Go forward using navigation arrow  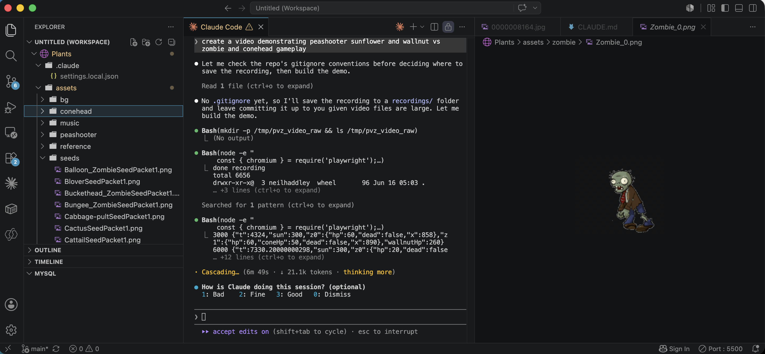coord(242,8)
